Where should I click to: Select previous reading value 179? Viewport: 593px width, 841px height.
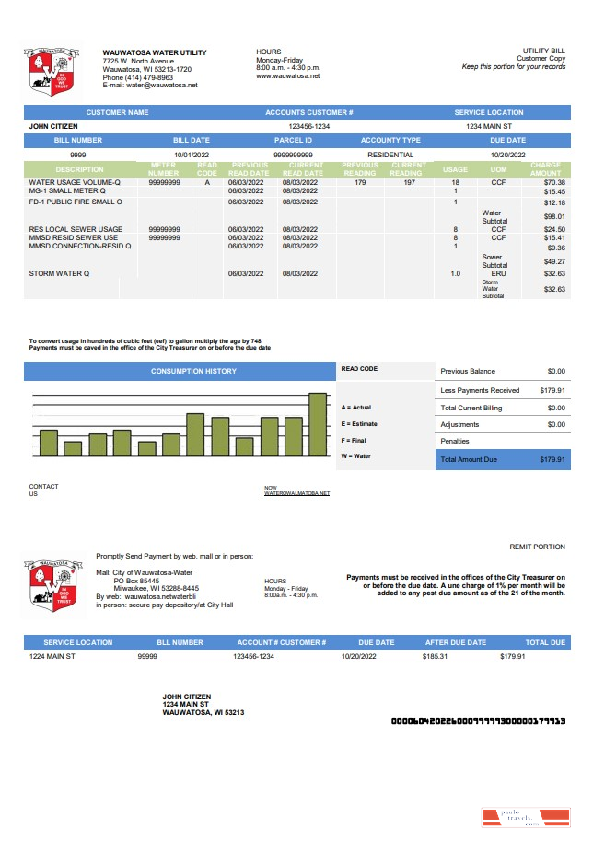click(x=360, y=182)
